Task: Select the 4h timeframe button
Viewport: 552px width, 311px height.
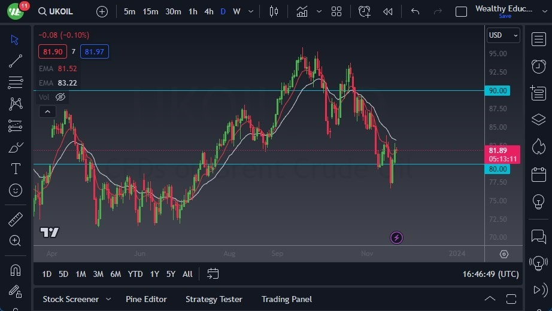Action: [x=208, y=11]
